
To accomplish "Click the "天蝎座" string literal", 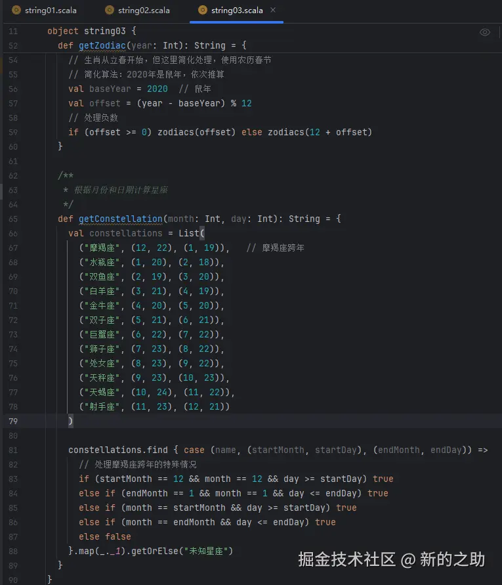I will [102, 392].
